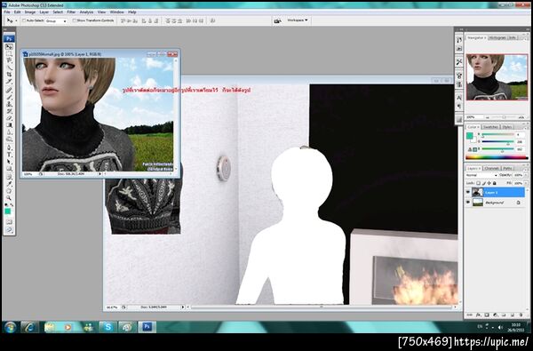
Task: Select the Dodge tool
Action: point(9,140)
